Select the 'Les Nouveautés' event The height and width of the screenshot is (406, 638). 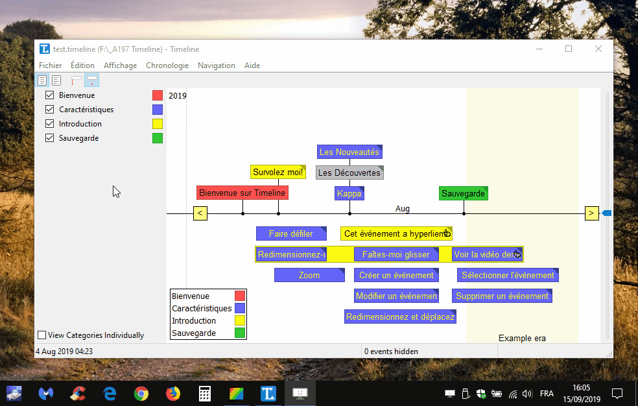pos(349,152)
